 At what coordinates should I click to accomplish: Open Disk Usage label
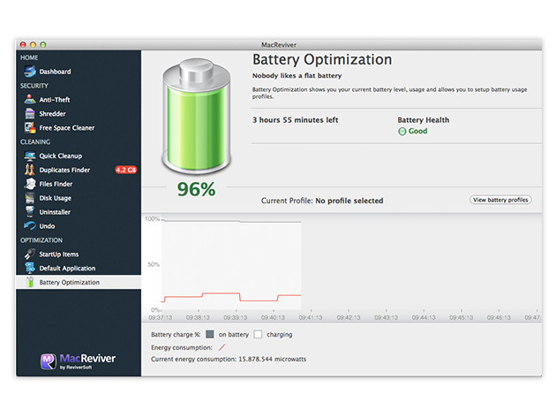point(56,198)
